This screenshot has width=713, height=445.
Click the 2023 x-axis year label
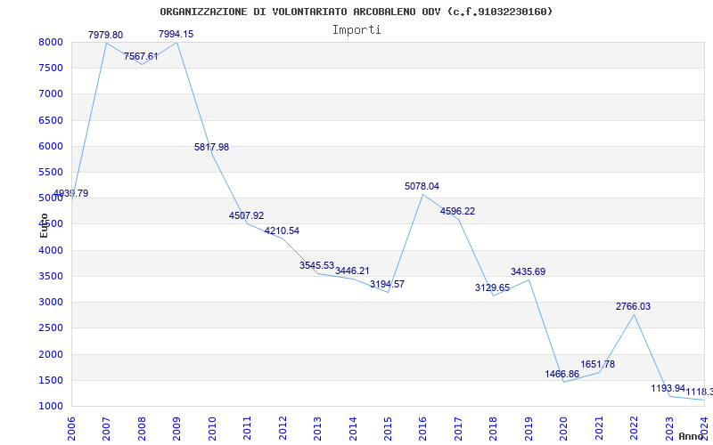point(670,428)
